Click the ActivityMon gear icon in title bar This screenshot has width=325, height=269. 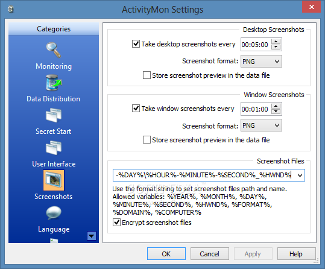[x=11, y=9]
